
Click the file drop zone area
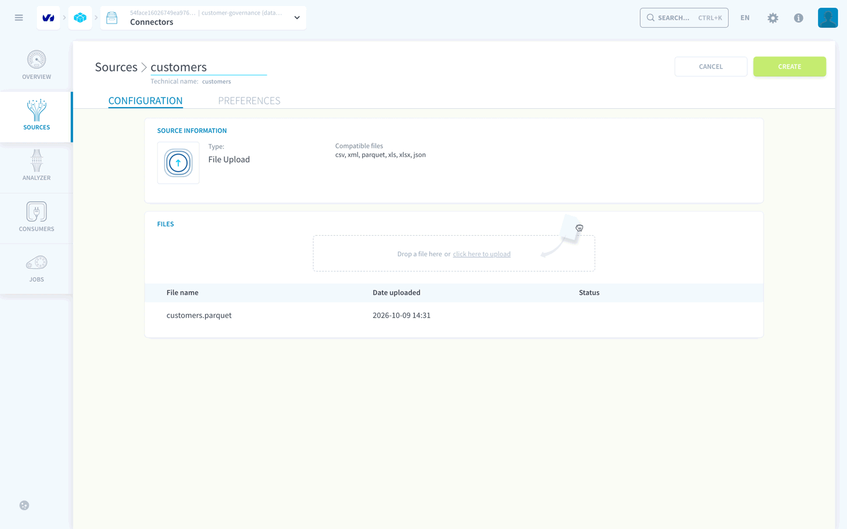tap(454, 253)
